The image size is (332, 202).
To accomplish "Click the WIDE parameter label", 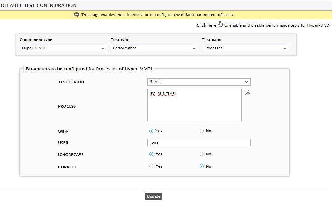I will click(x=63, y=132).
